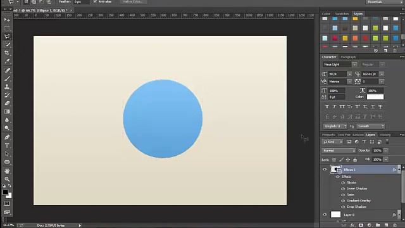Select the Hand tool
The image size is (405, 228).
click(7, 171)
